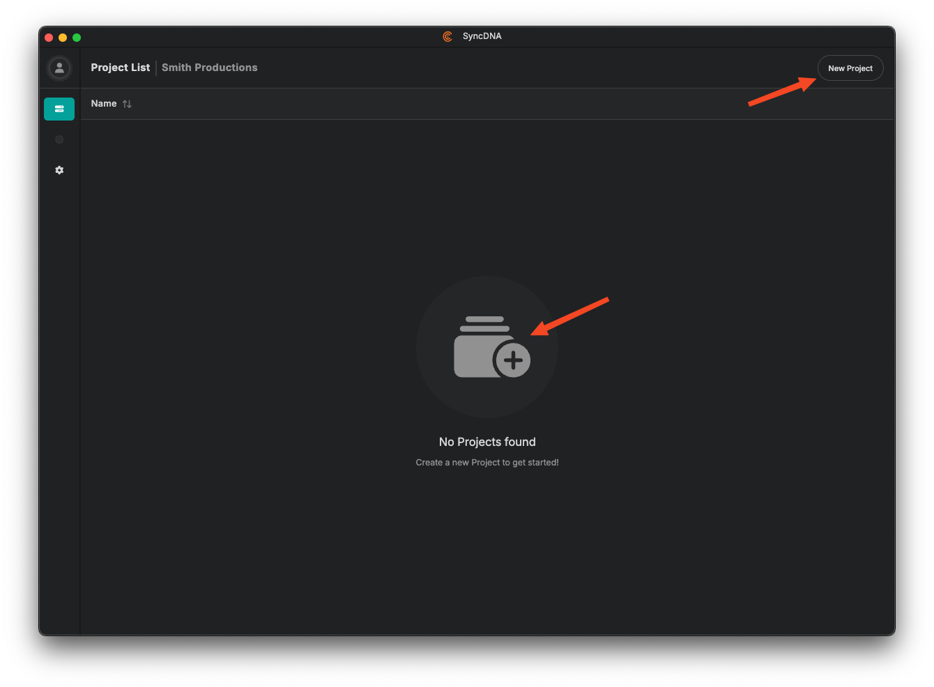Close the SyncDNA window with red button
934x687 pixels.
coord(49,38)
